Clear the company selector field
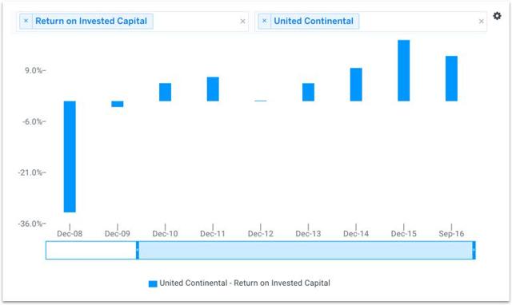 tap(482, 22)
